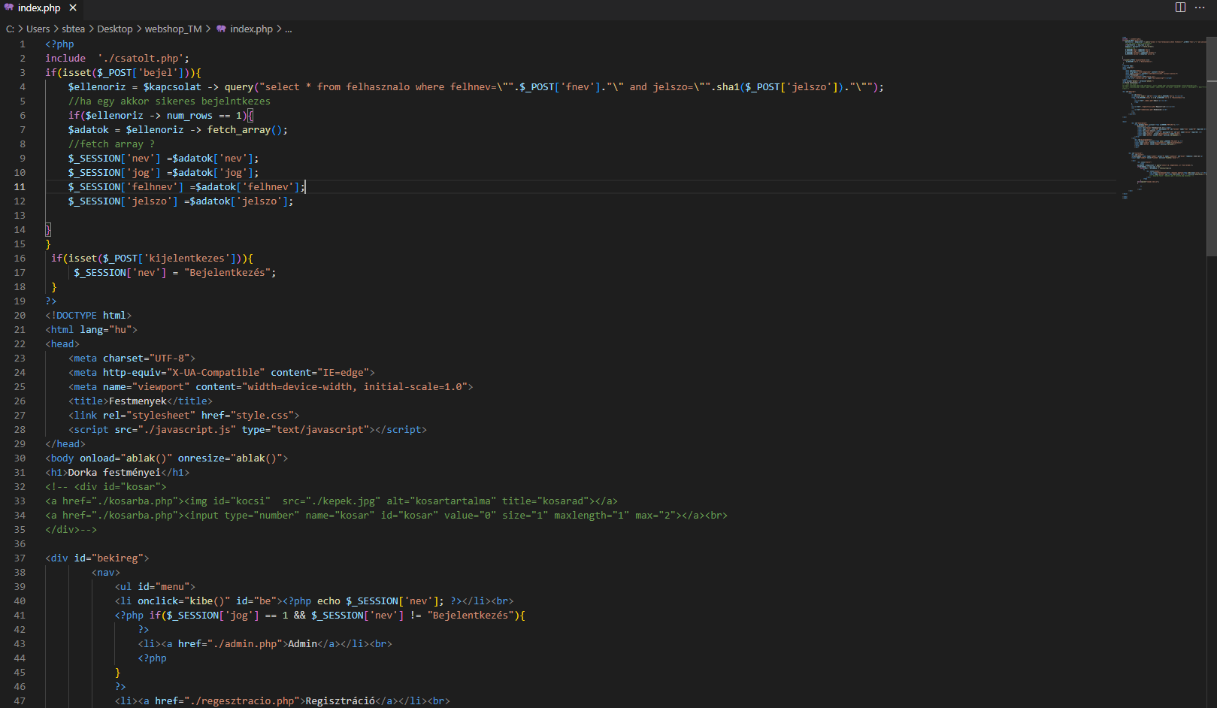This screenshot has height=708, width=1217.
Task: Click the "./admin.php" link line
Action: pyautogui.click(x=265, y=644)
